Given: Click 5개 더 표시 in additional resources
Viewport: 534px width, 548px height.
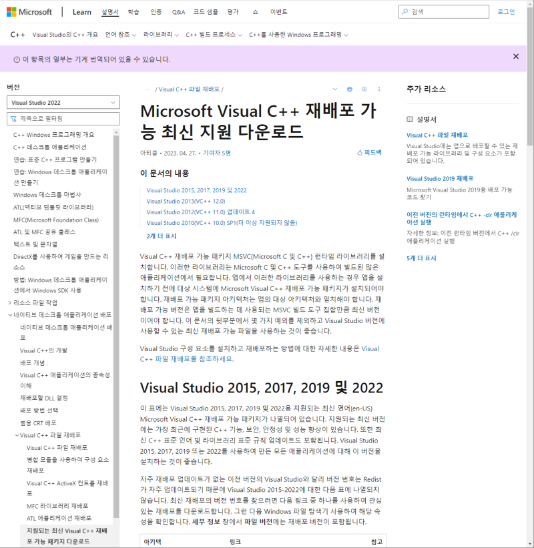Looking at the screenshot, I should [421, 258].
